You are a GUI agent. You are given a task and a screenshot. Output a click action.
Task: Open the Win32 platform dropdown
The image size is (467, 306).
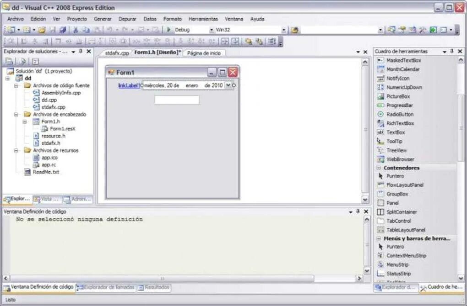[283, 30]
